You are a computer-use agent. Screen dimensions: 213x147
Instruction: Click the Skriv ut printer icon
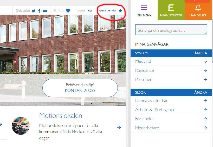click(68, 11)
